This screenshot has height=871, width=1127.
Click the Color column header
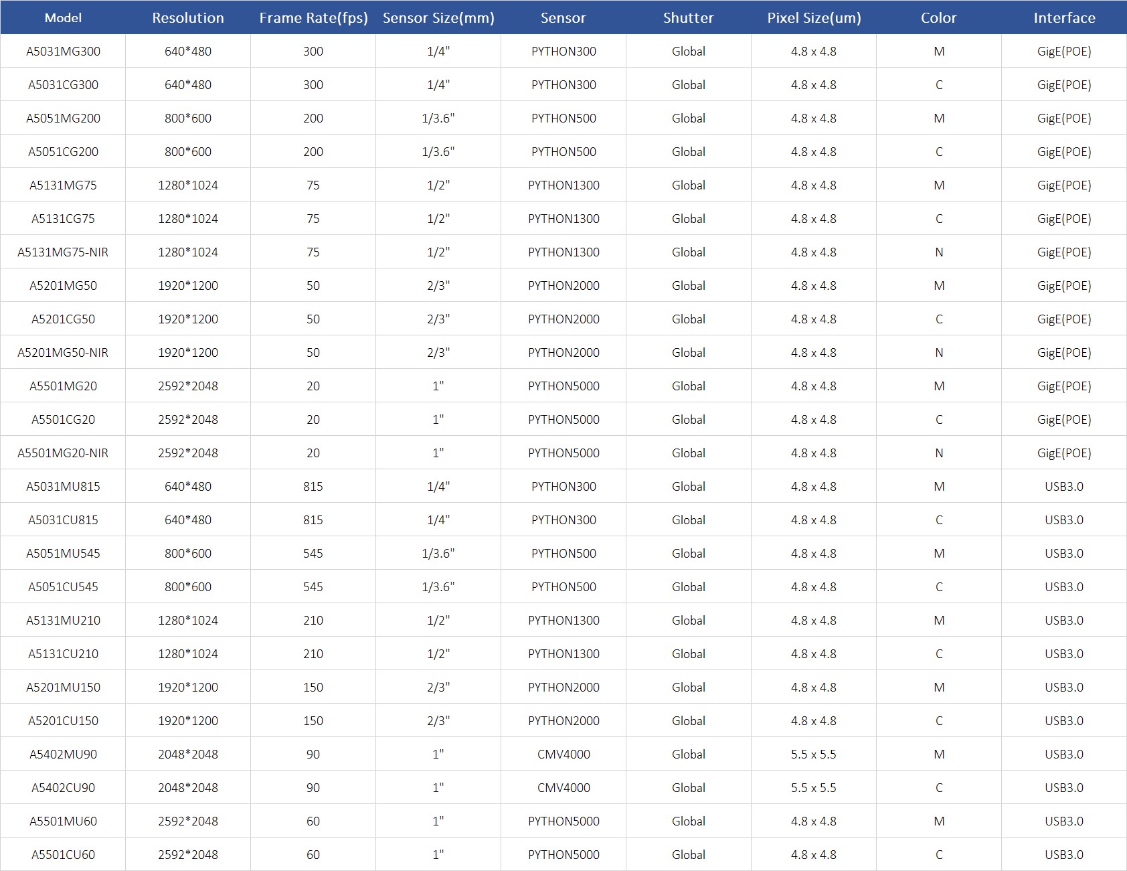tap(939, 18)
